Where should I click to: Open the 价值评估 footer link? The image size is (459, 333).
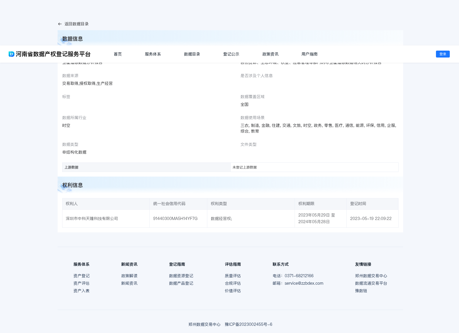(233, 291)
